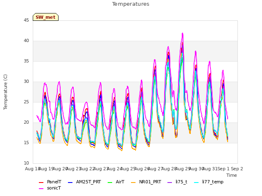Click the Aug 18 x-axis tick label
Viewport: 262px width, 196px height.
[33, 169]
